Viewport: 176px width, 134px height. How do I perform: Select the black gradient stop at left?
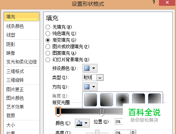(58, 112)
